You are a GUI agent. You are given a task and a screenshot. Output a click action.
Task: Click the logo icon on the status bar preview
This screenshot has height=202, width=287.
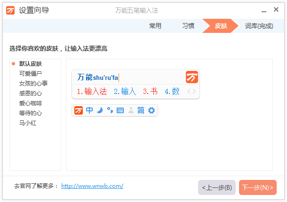(79, 110)
